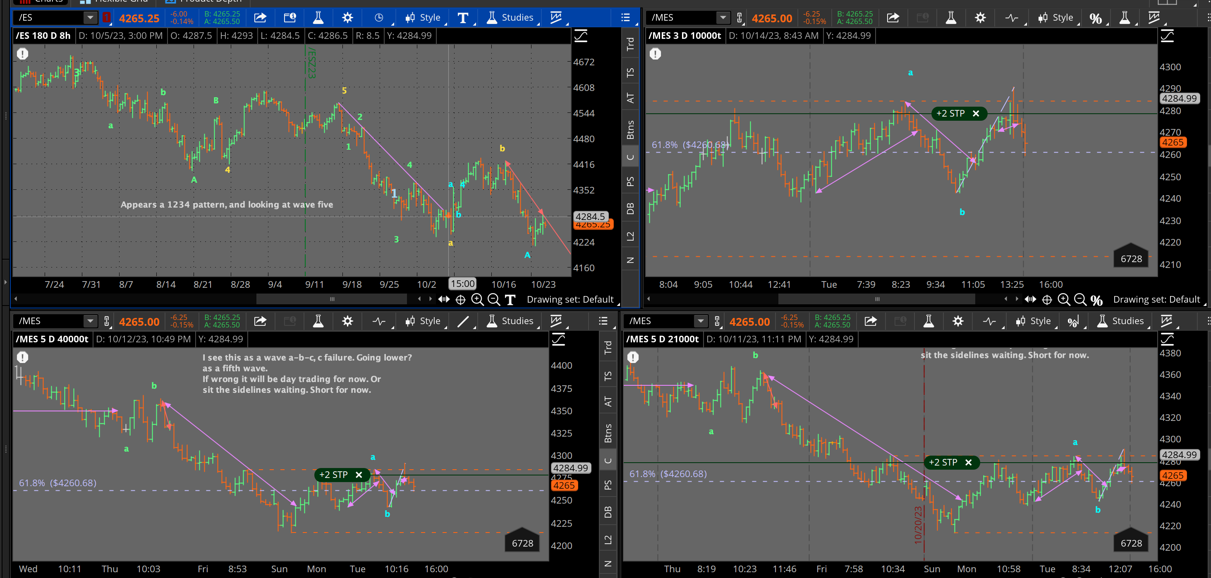Zoom out on /ES chart
1211x578 pixels.
[x=493, y=299]
